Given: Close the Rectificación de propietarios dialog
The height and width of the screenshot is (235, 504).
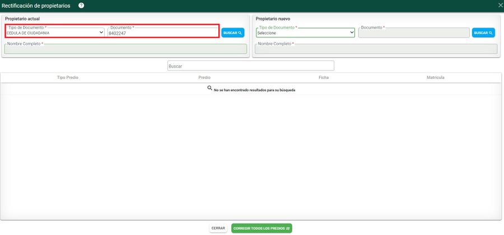Looking at the screenshot, I should pyautogui.click(x=500, y=5).
